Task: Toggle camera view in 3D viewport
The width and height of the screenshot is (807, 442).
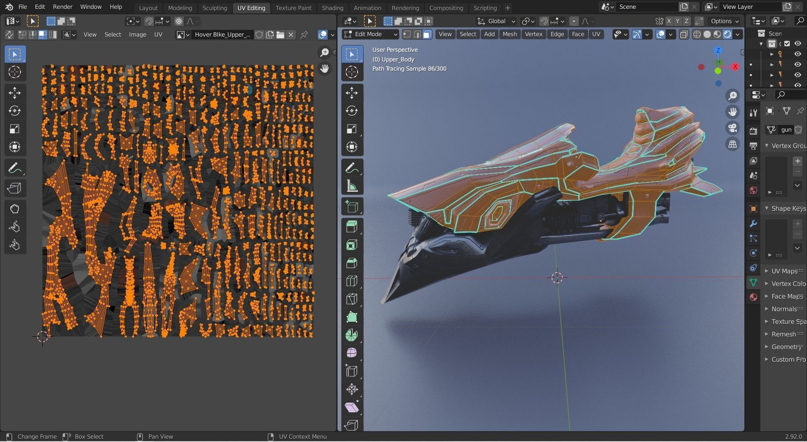Action: (x=733, y=128)
